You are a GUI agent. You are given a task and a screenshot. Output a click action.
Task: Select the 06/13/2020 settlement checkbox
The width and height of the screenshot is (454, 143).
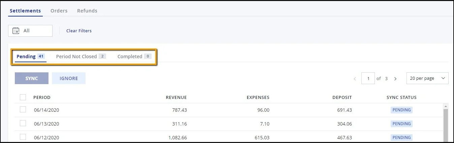(x=23, y=123)
